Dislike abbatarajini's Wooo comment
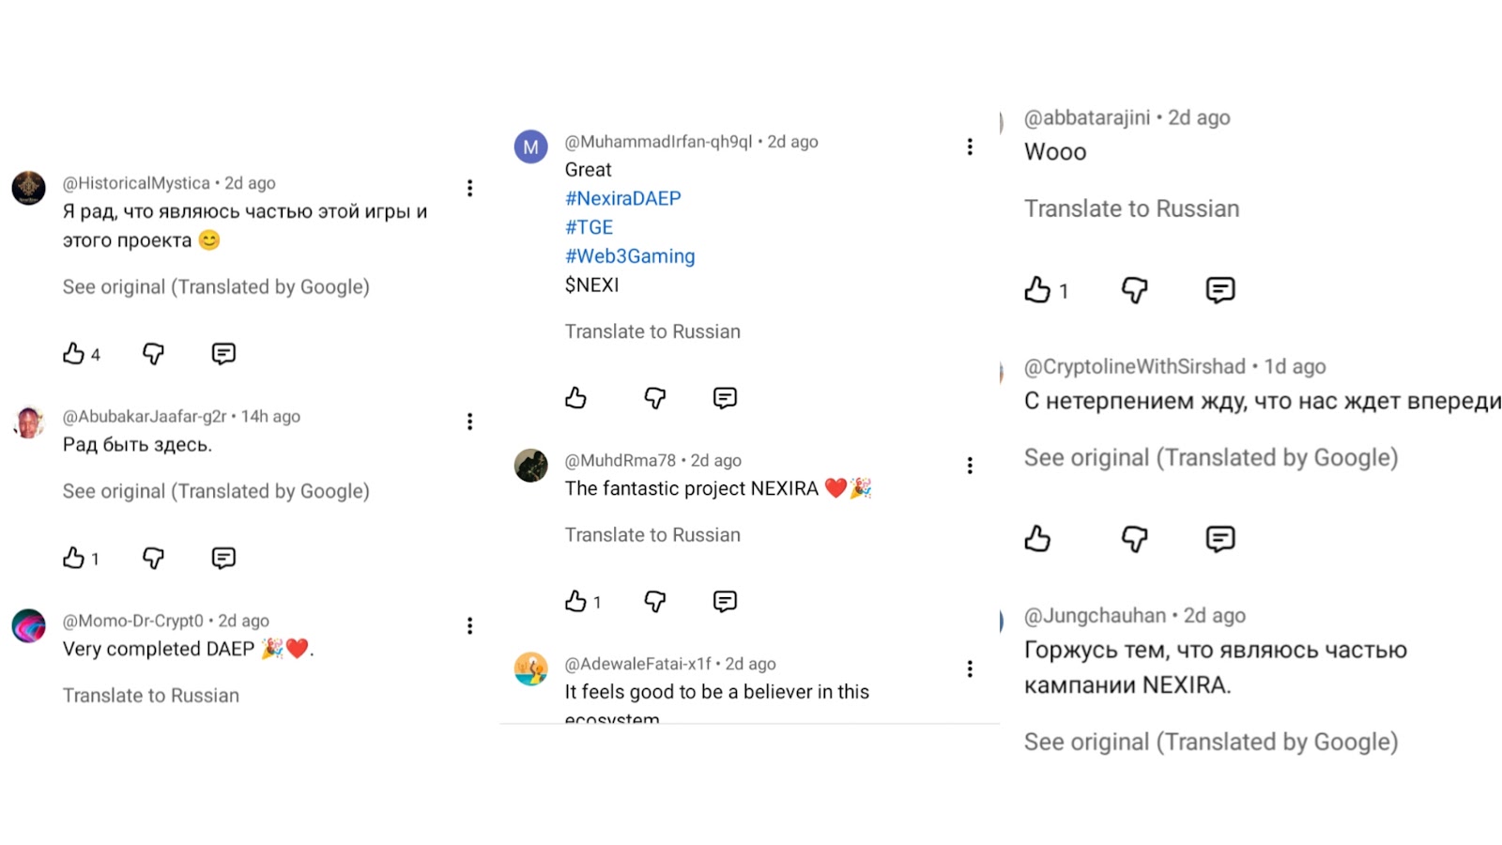This screenshot has height=845, width=1502. (x=1134, y=290)
